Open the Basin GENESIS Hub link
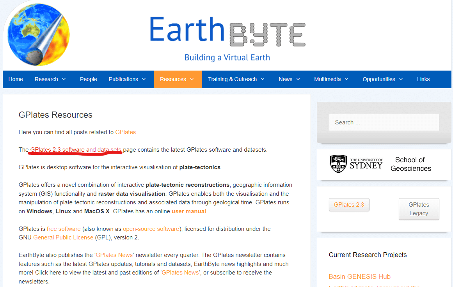This screenshot has width=453, height=287. click(x=360, y=276)
